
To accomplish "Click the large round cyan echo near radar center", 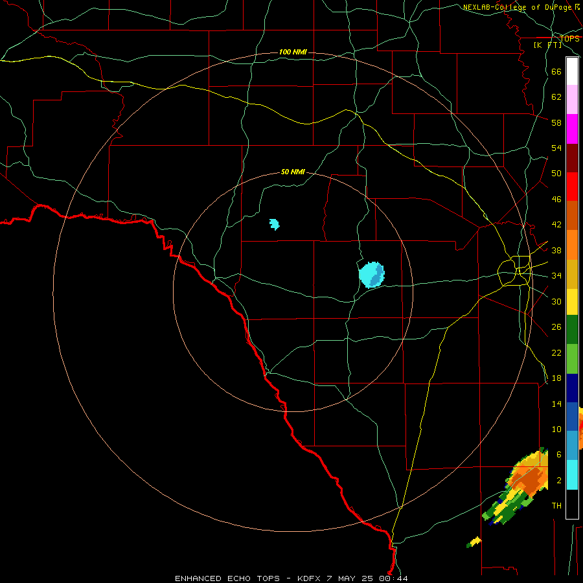I will 371,275.
